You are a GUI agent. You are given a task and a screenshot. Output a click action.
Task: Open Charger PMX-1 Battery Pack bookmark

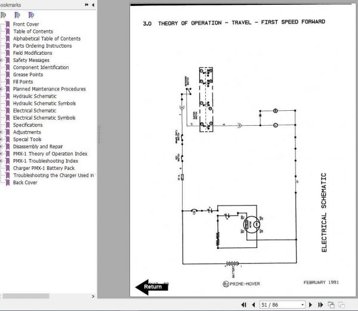tap(44, 168)
